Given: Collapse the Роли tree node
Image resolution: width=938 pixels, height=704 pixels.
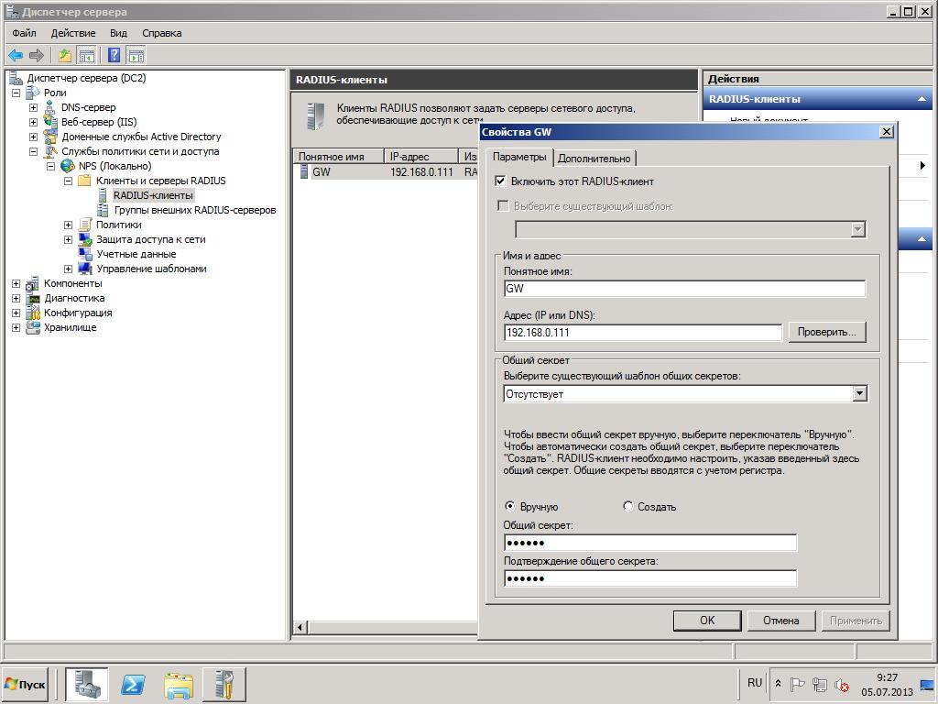Looking at the screenshot, I should tap(16, 93).
